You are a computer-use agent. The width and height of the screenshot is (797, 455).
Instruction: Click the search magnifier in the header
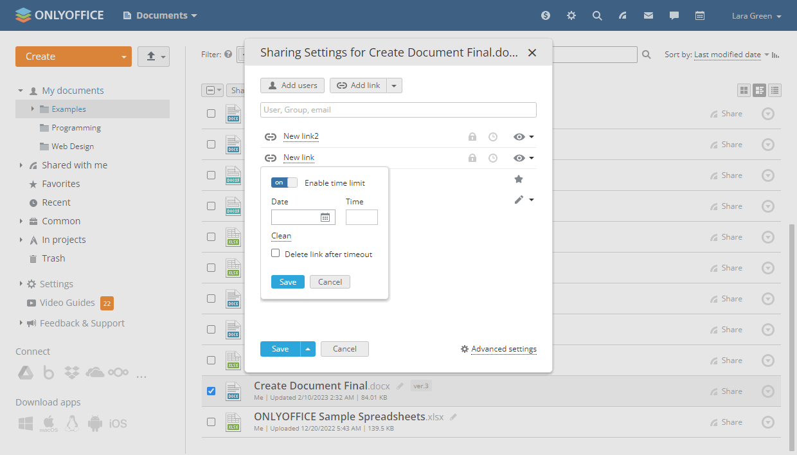click(x=597, y=15)
